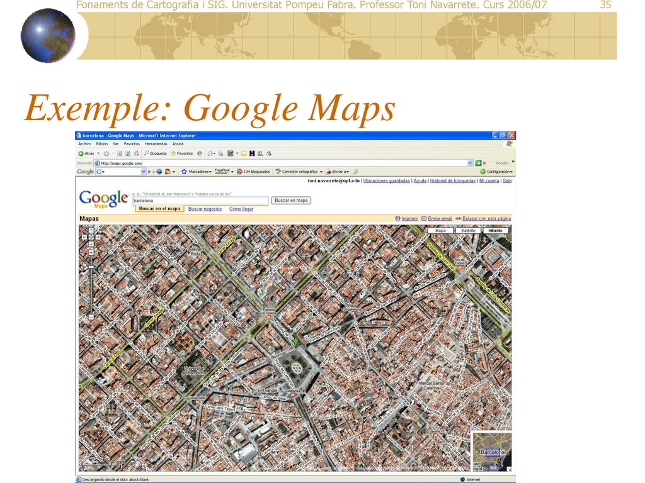This screenshot has width=645, height=483.
Task: Click the browser Home icon
Action: click(x=136, y=153)
